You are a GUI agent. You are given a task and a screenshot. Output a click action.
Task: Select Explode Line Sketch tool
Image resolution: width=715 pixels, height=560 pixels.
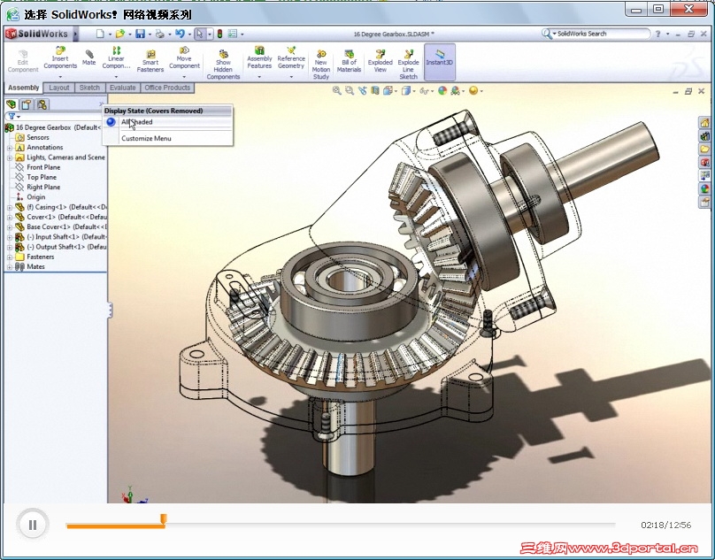408,65
